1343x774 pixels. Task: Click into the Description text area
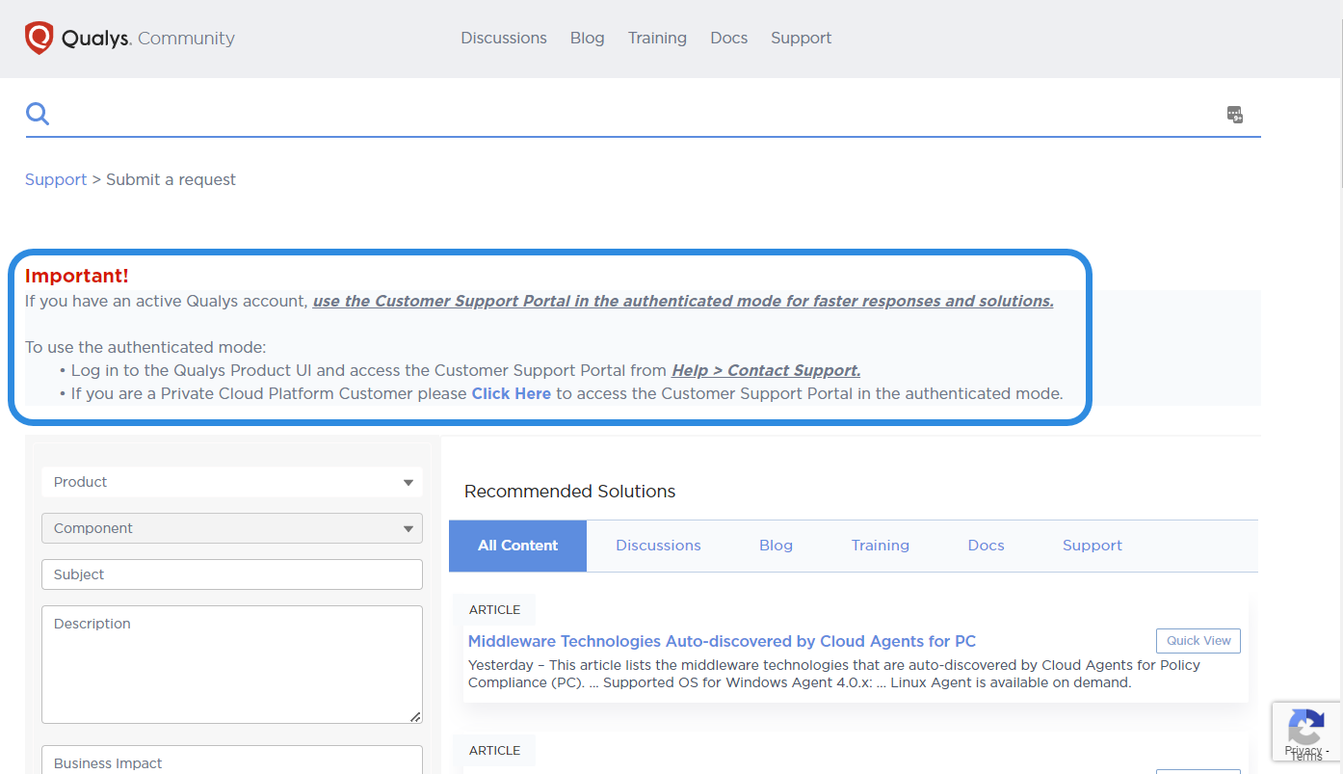coord(232,665)
